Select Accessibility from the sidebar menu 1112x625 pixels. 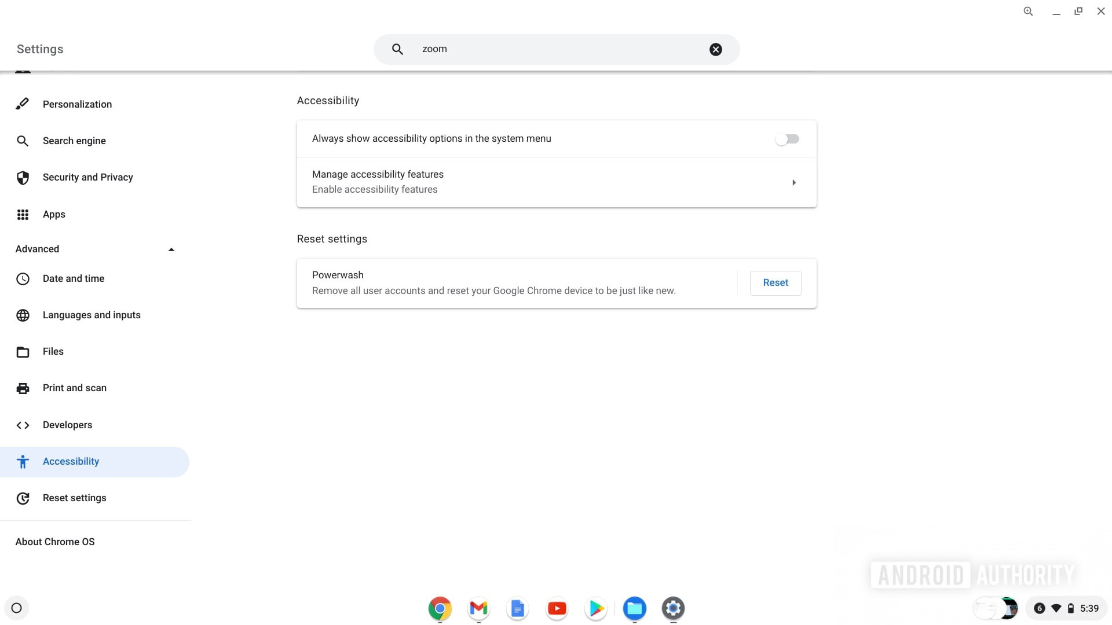70,461
